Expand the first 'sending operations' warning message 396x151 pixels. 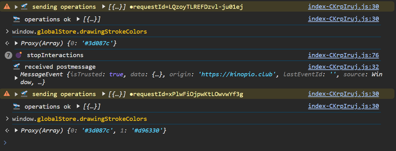pyautogui.click(x=16, y=7)
